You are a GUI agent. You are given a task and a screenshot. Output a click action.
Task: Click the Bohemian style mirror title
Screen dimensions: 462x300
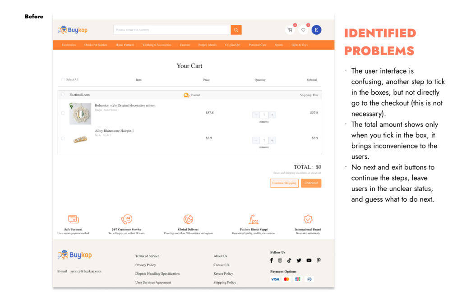click(x=125, y=105)
